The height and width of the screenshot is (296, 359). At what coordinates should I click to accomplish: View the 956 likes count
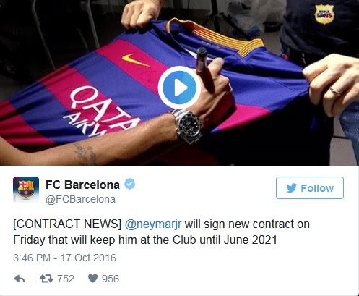tap(111, 279)
